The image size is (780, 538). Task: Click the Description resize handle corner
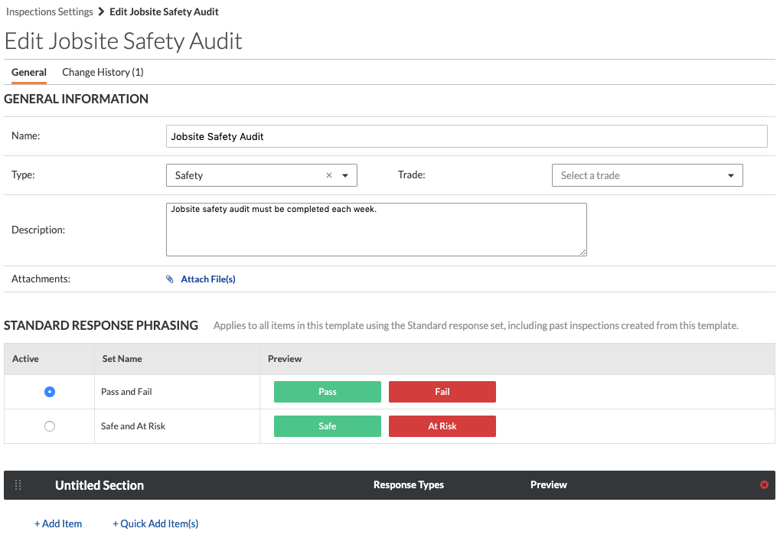point(583,252)
